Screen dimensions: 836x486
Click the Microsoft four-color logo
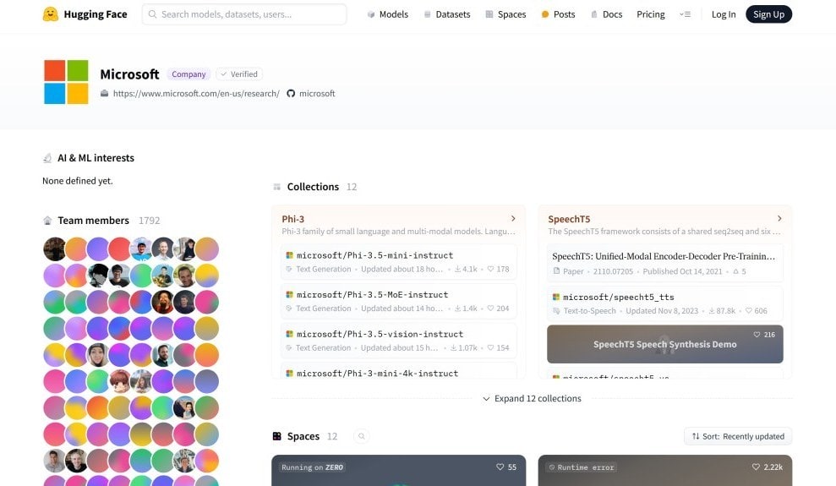pos(66,81)
